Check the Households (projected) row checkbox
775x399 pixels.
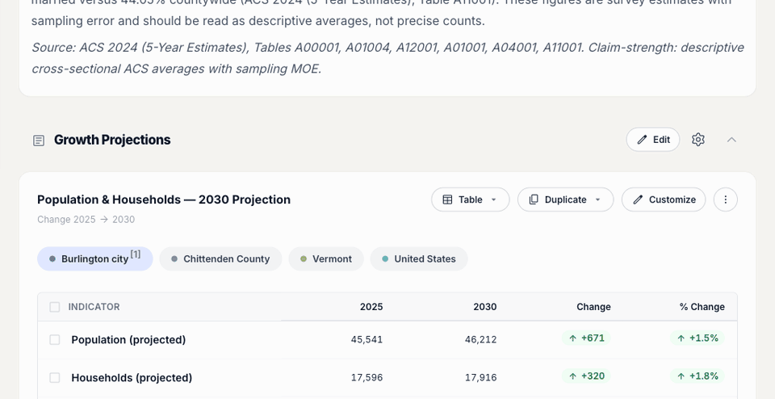click(55, 378)
